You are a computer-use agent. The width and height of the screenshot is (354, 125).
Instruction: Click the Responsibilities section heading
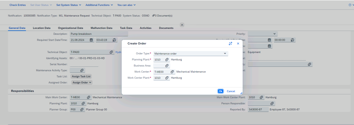(x=22, y=91)
